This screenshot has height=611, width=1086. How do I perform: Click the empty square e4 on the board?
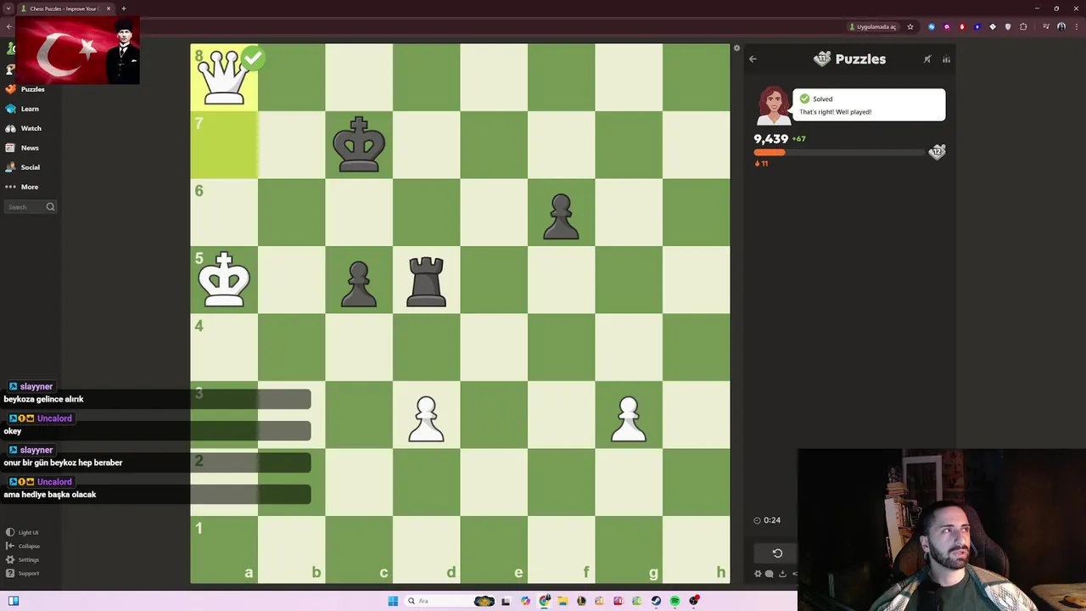(x=494, y=347)
